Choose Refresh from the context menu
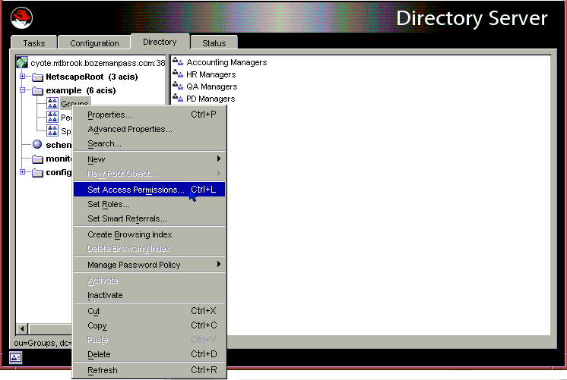 tap(149, 370)
